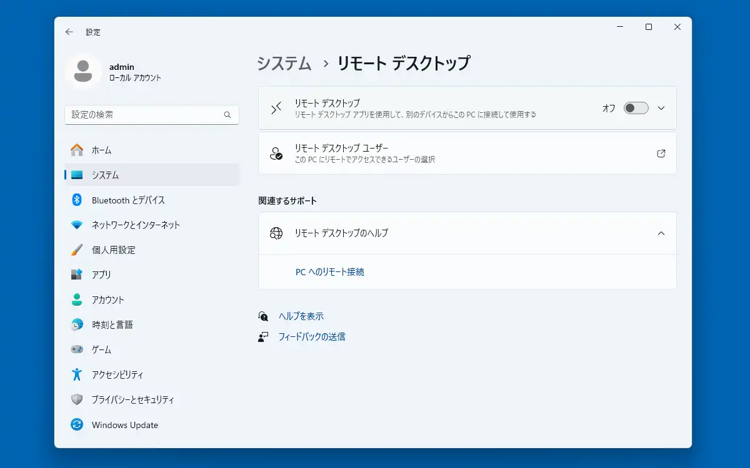Click the ローカル アカウント label
Viewport: 750px width, 468px height.
[x=135, y=78]
